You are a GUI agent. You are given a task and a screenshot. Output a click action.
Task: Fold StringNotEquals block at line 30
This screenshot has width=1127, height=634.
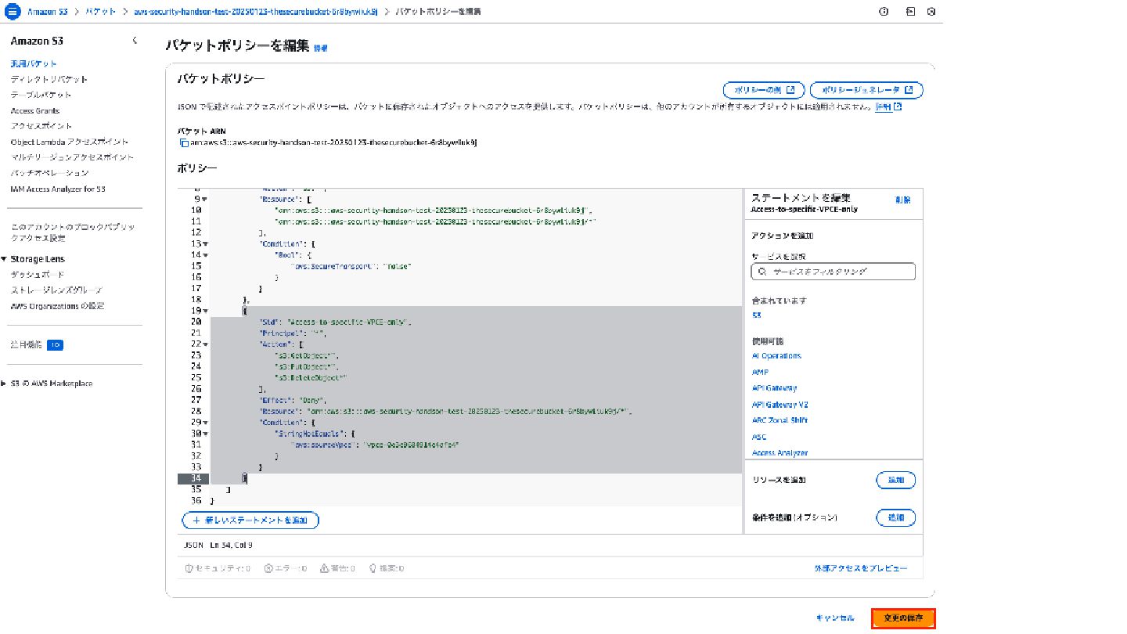pos(205,433)
